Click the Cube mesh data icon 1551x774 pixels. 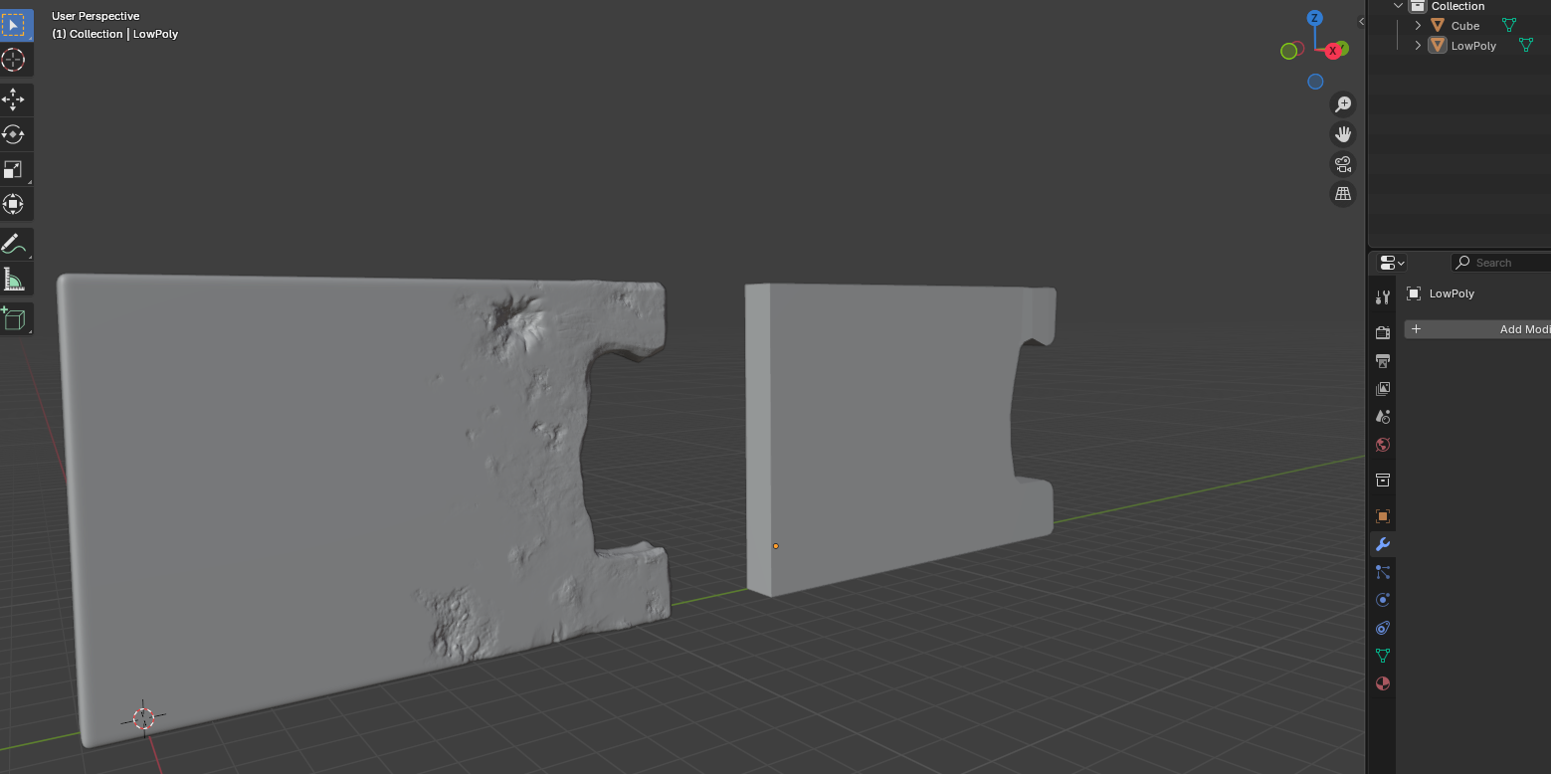1509,26
